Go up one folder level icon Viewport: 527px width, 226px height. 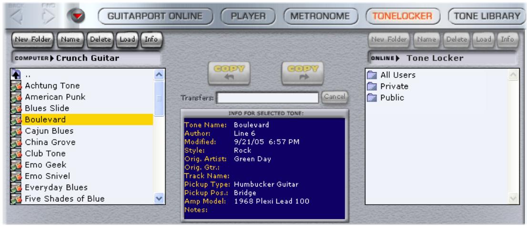[x=16, y=75]
